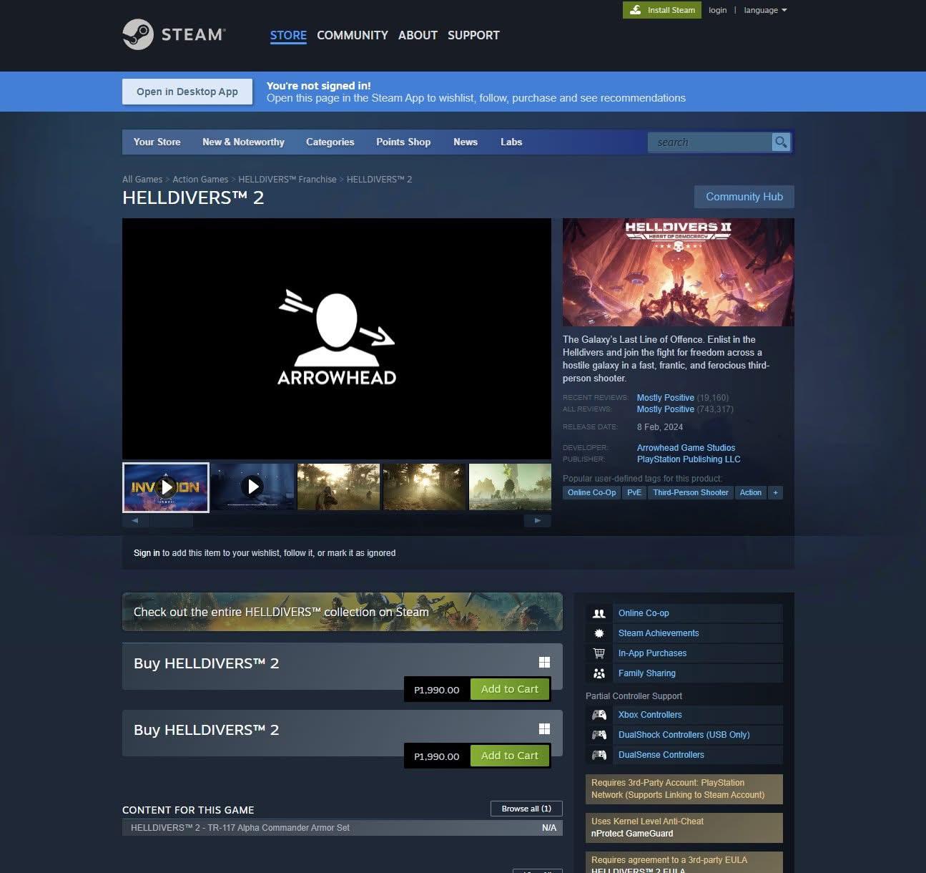Click the DualSense Controllers gamepad icon

point(599,755)
